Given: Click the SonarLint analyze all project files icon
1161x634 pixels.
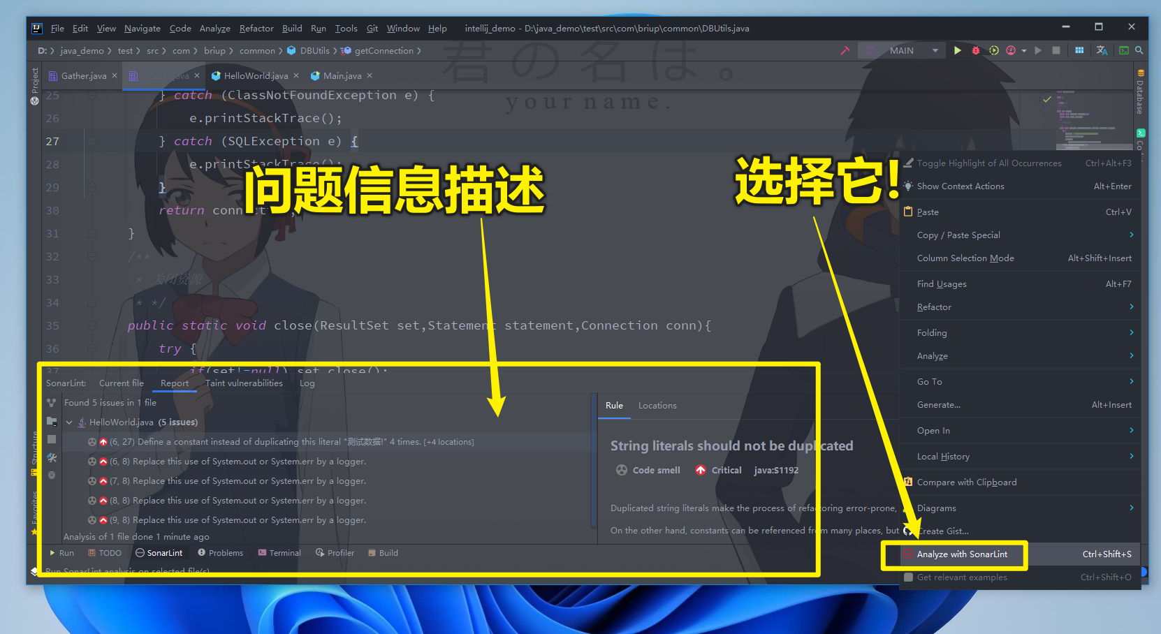Looking at the screenshot, I should point(52,421).
